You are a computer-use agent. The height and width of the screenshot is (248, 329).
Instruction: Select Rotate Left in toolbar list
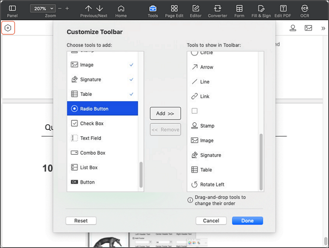[211, 184]
